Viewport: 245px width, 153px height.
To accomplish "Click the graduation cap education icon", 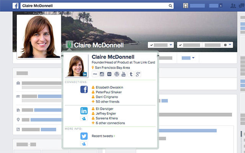I will pyautogui.click(x=18, y=96).
